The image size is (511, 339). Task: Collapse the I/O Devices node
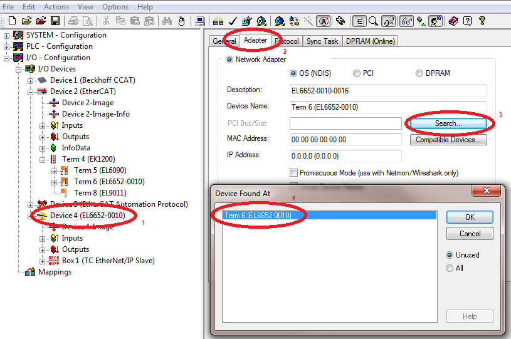click(x=18, y=70)
